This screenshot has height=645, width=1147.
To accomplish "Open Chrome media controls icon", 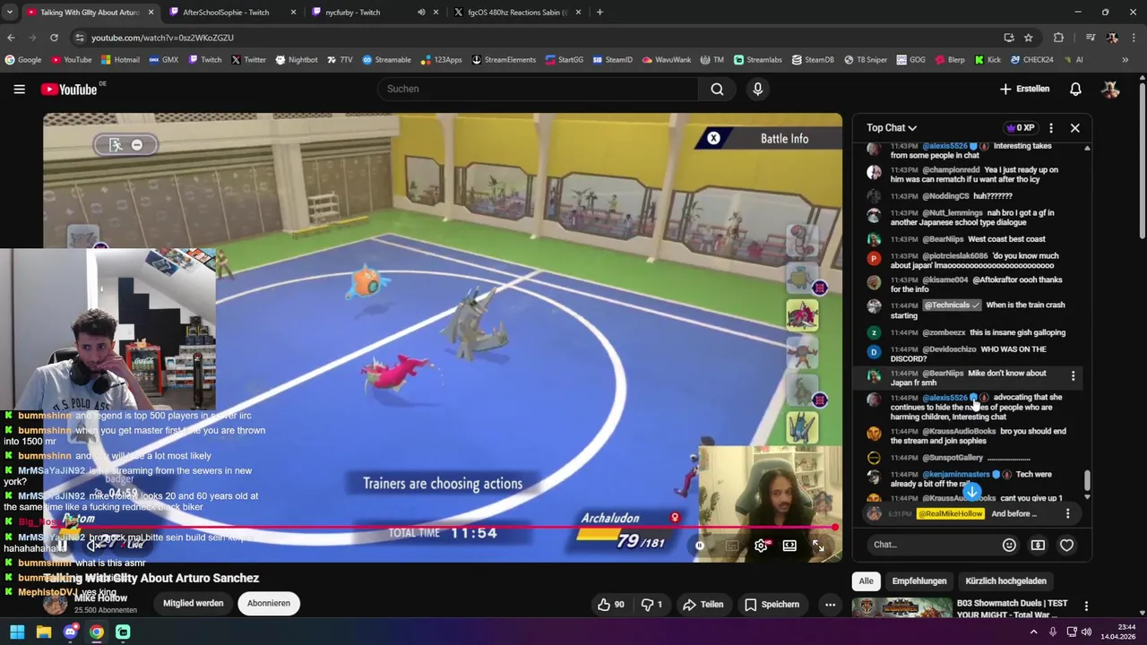I will [1091, 38].
